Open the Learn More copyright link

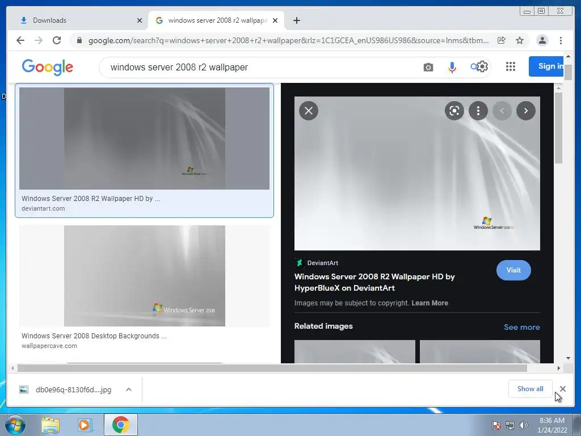click(430, 303)
